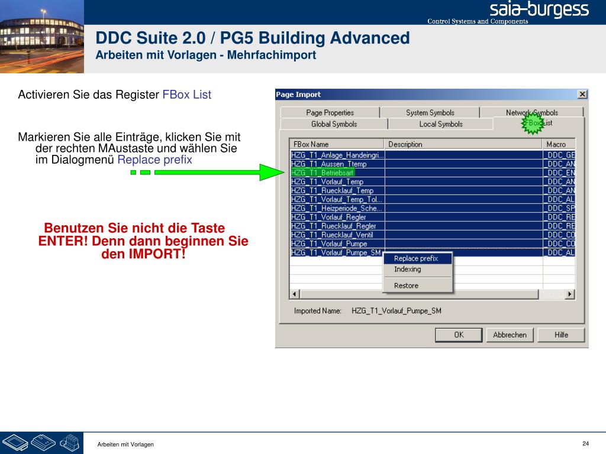Select row HZG_T1_Vorlauf_Regler
The height and width of the screenshot is (454, 606).
tap(433, 217)
